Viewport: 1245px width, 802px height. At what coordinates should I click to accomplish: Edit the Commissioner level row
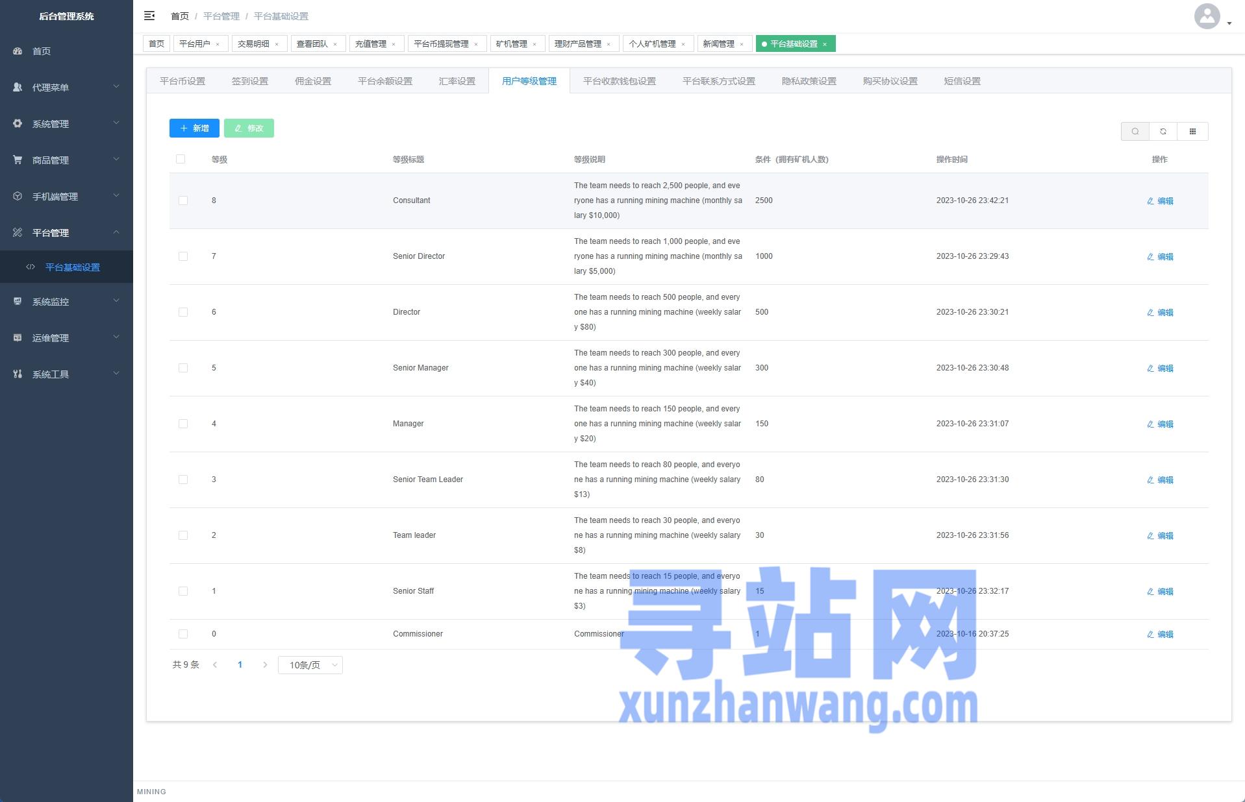point(1160,635)
